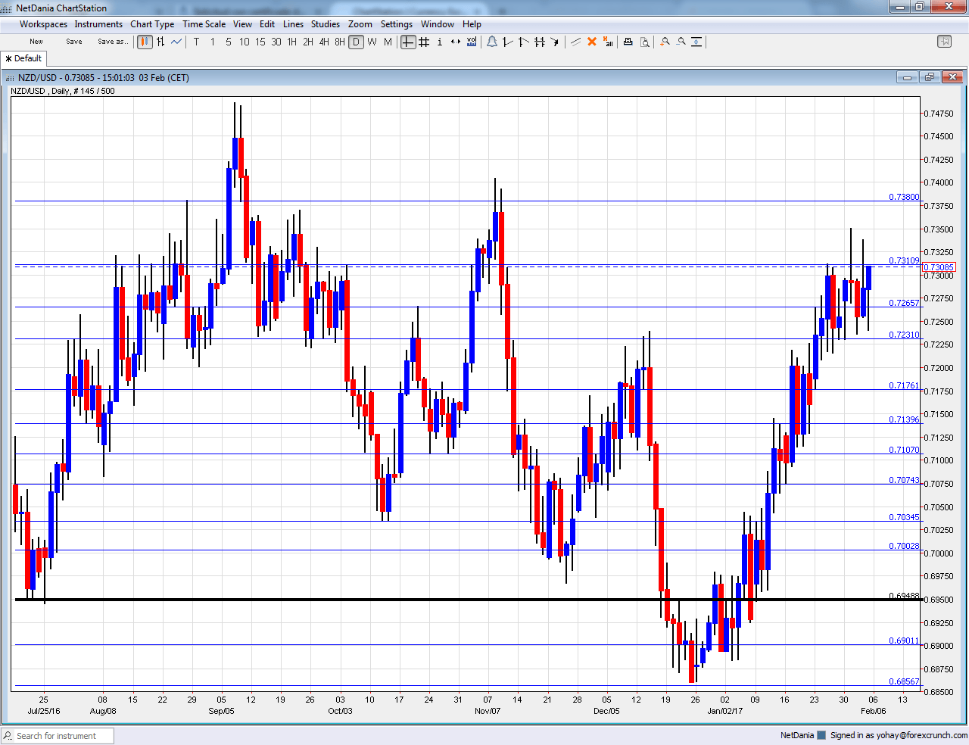Screen dimensions: 969x745
Task: Select the Default workspace tab
Action: 24,58
